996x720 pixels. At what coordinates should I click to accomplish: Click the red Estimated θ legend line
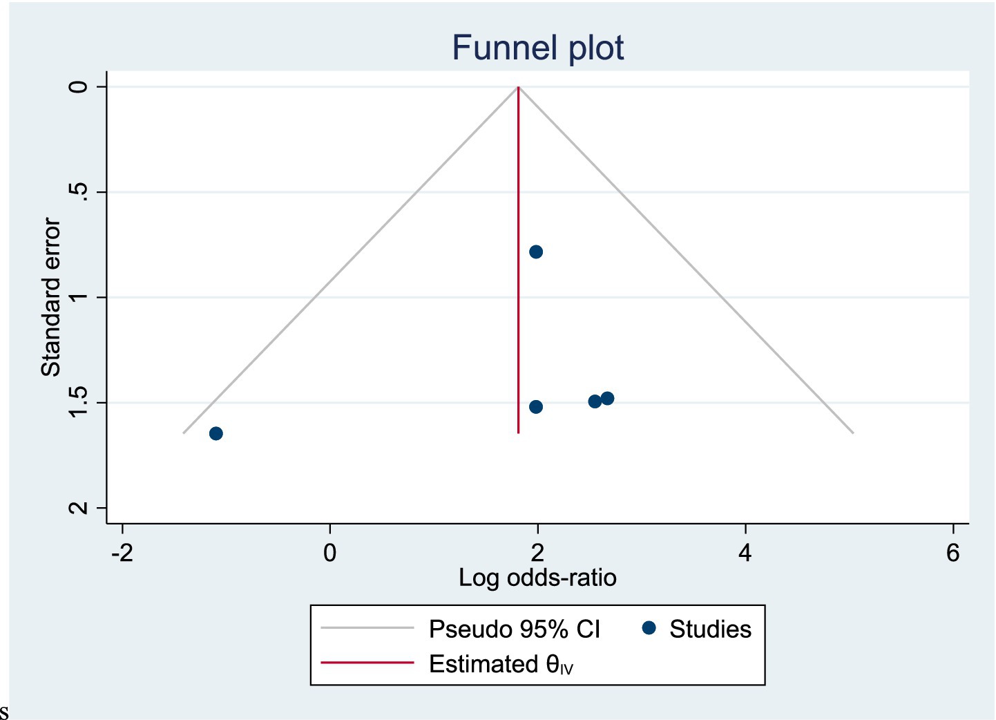click(x=367, y=663)
